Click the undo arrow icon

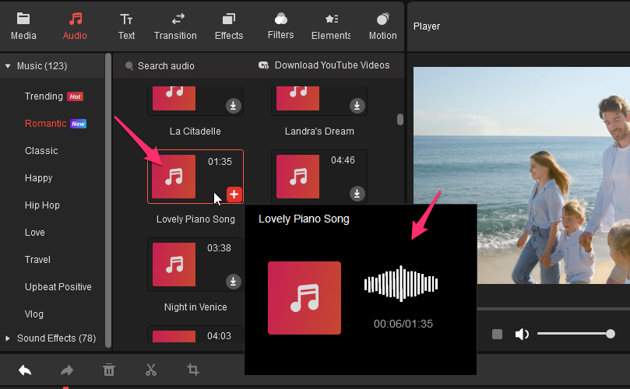click(x=25, y=370)
